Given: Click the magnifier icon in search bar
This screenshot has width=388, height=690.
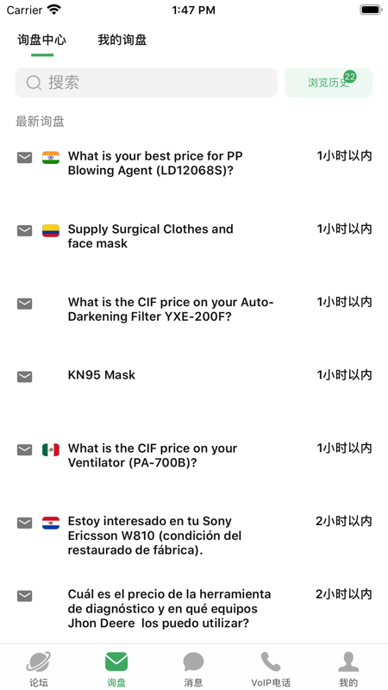Looking at the screenshot, I should (x=34, y=83).
